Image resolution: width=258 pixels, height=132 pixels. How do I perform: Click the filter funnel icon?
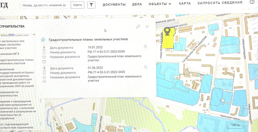[91, 5]
